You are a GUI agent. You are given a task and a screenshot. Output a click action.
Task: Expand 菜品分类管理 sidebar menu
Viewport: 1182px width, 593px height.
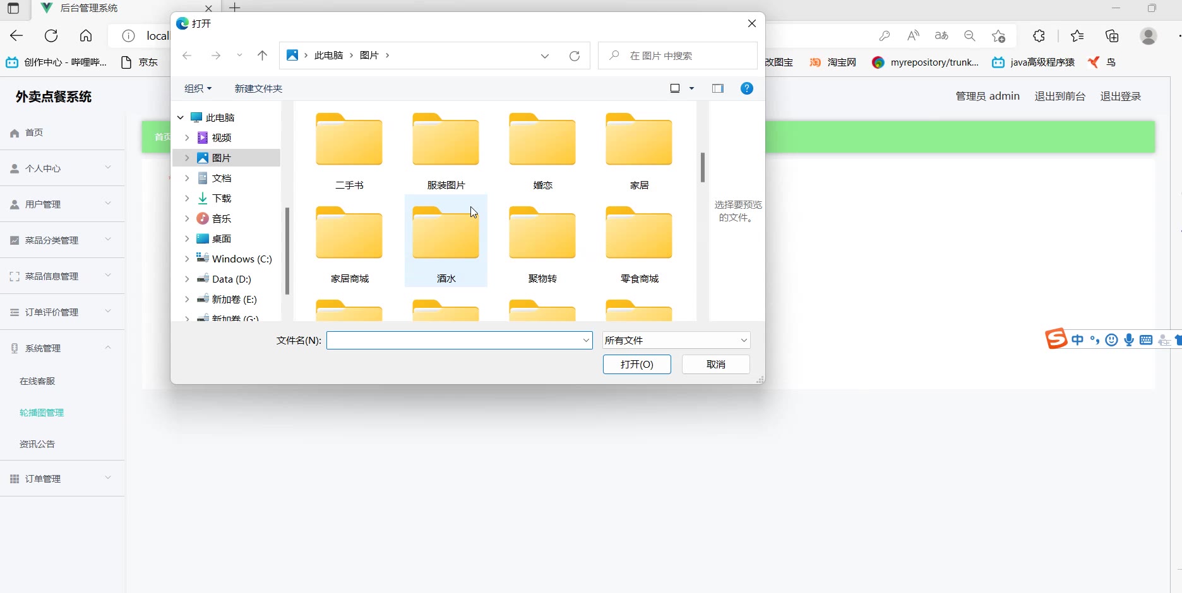(62, 240)
